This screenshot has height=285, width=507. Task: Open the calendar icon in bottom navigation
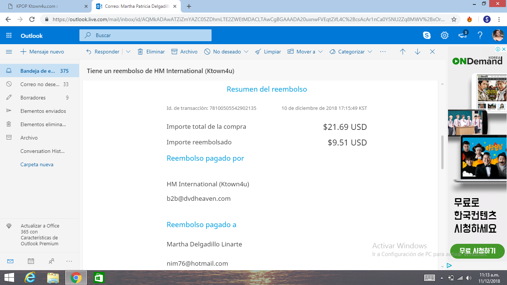[31, 261]
